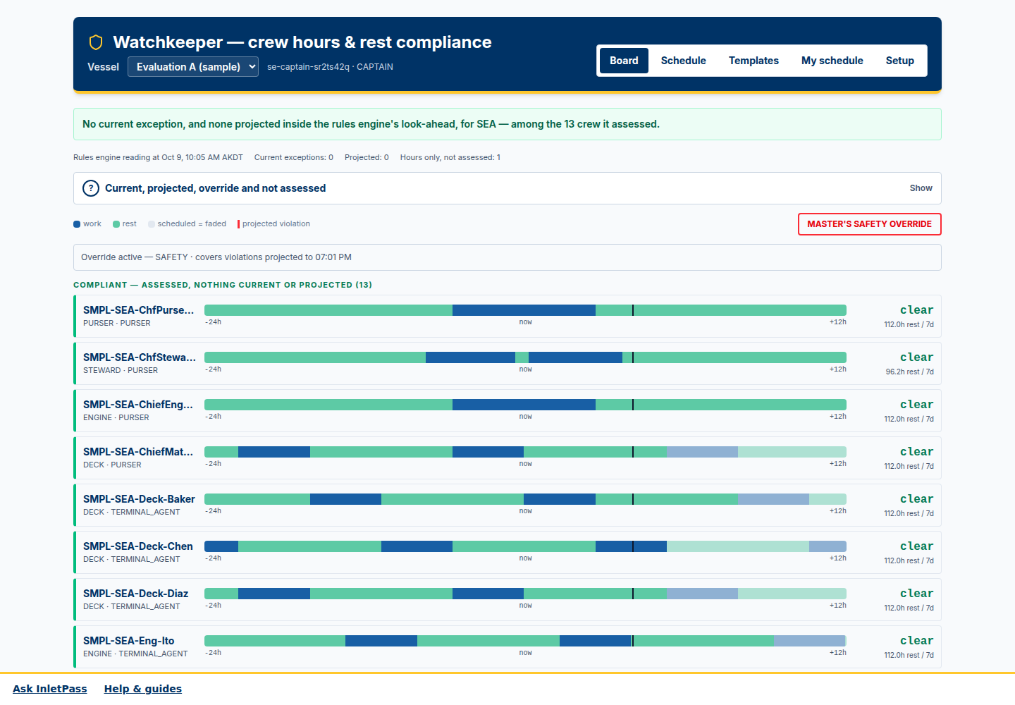Click the red projected violation legend marker
Image resolution: width=1015 pixels, height=705 pixels.
tap(238, 224)
